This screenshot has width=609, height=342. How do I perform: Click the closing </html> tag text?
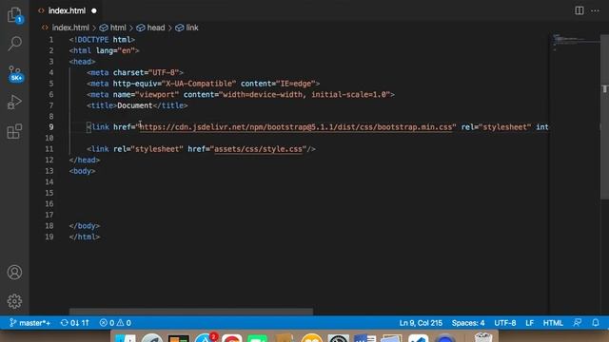85,237
